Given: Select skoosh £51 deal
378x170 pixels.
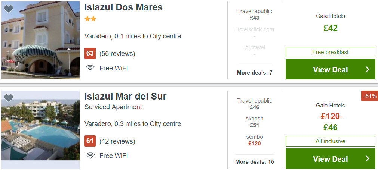Looking at the screenshot, I should click(x=255, y=122).
